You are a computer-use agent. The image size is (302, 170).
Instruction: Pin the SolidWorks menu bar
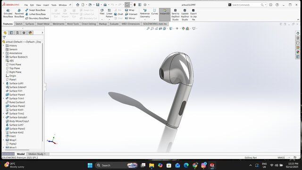click(x=70, y=5)
